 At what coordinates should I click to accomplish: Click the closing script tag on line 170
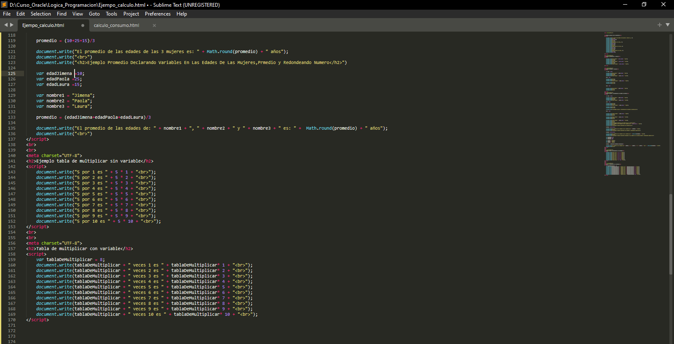click(x=37, y=320)
